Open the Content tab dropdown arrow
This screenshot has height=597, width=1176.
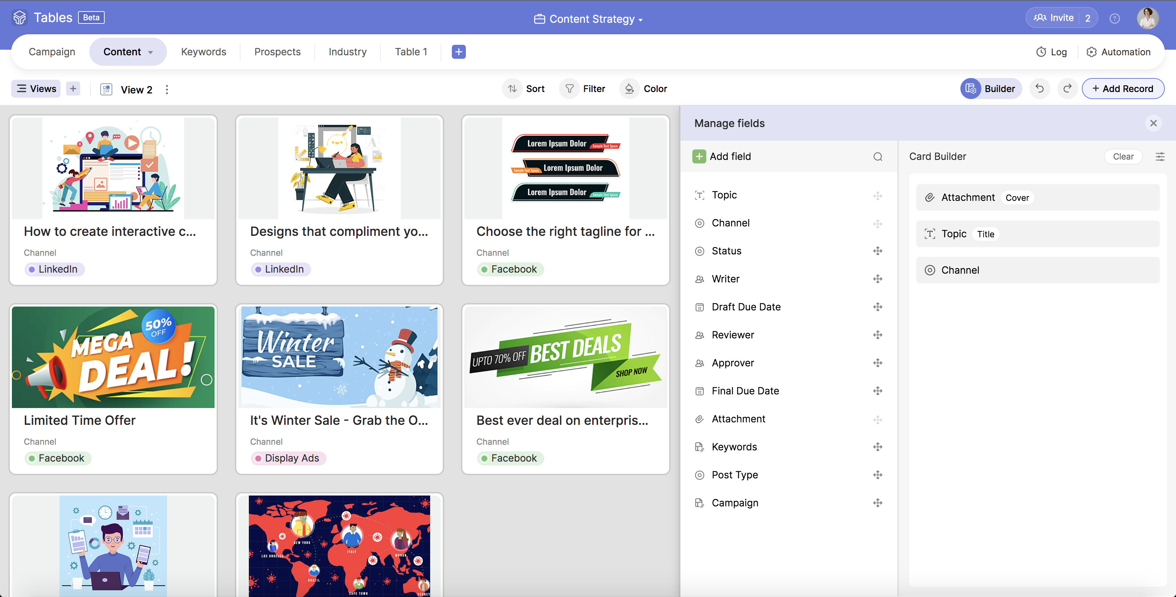click(x=150, y=52)
